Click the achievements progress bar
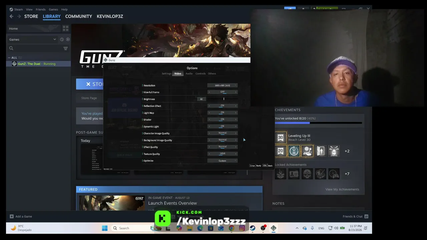Screen dimensions: 427x240 click(x=318, y=123)
